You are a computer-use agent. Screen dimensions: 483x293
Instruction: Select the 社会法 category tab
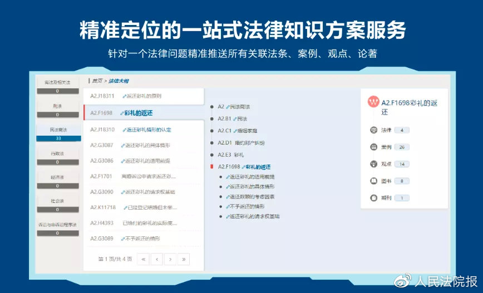coord(58,205)
